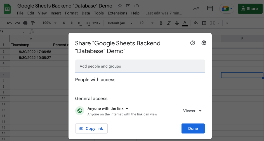This screenshot has width=264, height=141.
Task: Open the activity dashboard trend icon
Action: pos(196,9)
